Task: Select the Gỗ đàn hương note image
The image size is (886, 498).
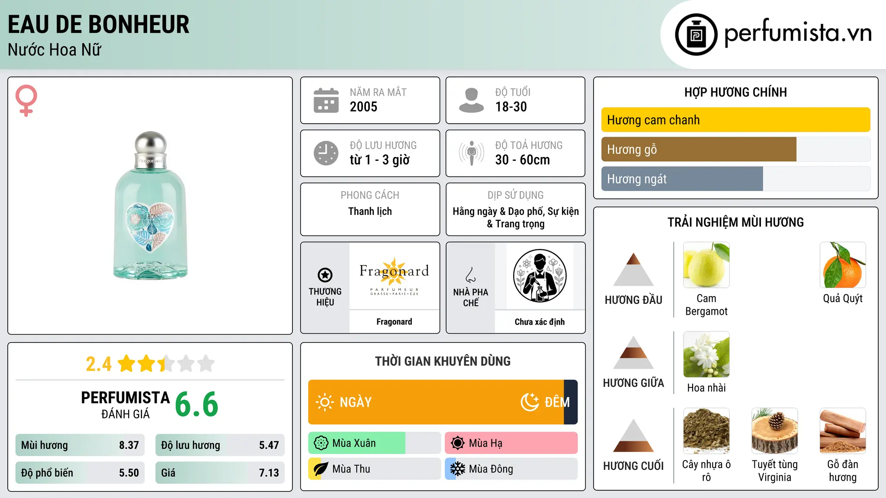Action: pyautogui.click(x=843, y=431)
